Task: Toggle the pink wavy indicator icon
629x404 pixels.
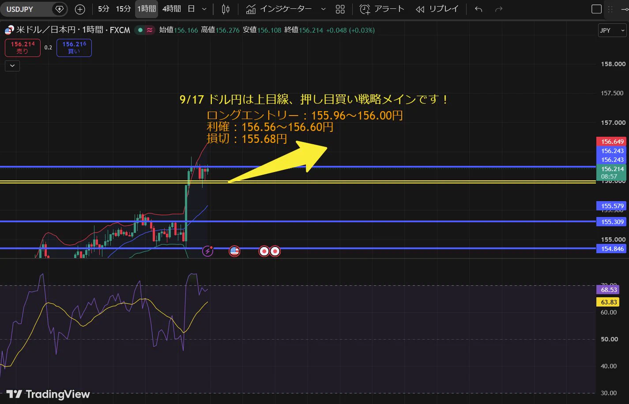Action: [x=150, y=30]
